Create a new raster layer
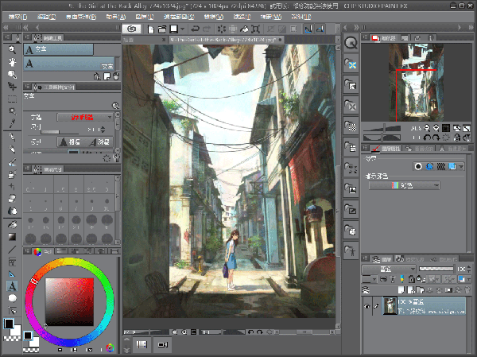This screenshot has width=477, height=357. coord(401,290)
